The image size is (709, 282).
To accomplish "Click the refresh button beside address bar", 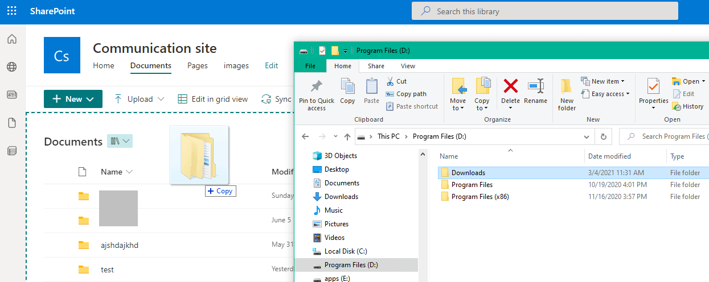I will tap(604, 136).
